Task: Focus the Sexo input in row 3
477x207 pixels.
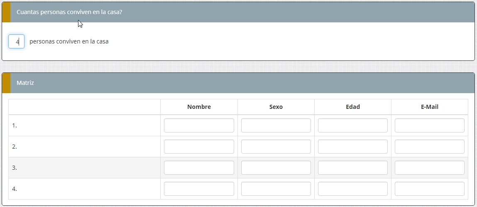Action: (x=276, y=168)
